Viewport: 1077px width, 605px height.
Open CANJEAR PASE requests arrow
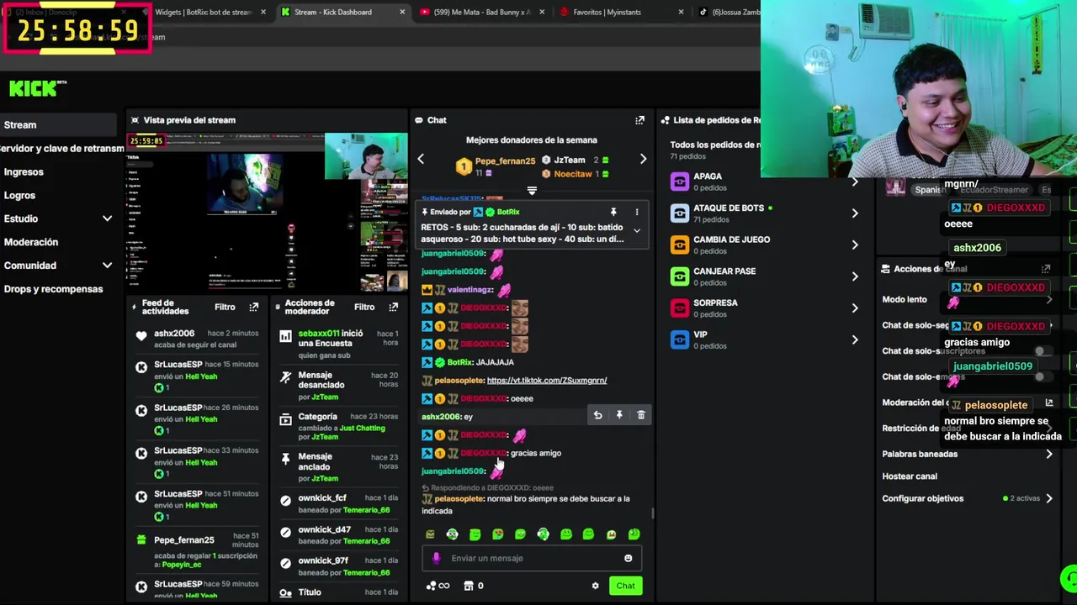tap(855, 276)
